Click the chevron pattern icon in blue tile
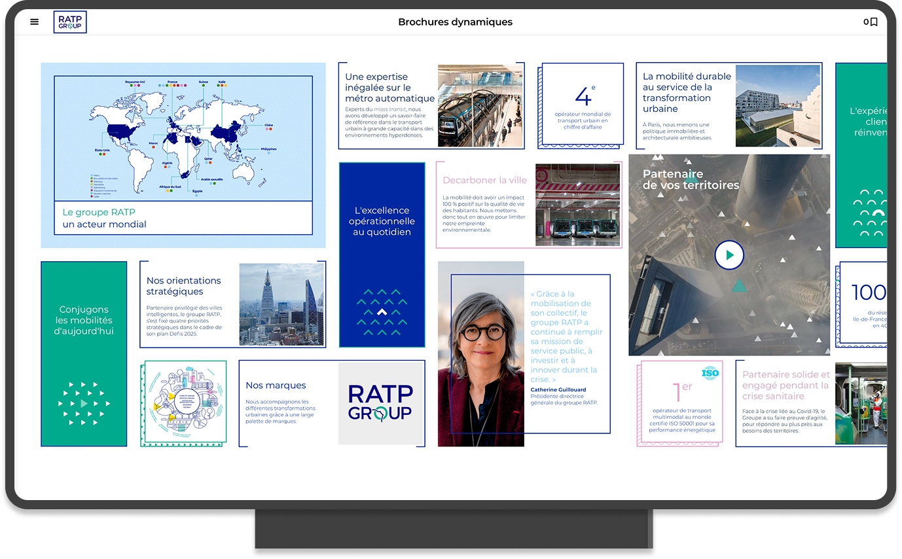The height and width of the screenshot is (559, 902). pyautogui.click(x=382, y=312)
